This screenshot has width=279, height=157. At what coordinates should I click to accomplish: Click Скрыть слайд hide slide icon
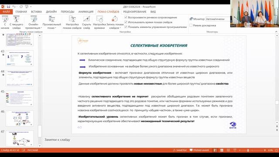pos(86,22)
